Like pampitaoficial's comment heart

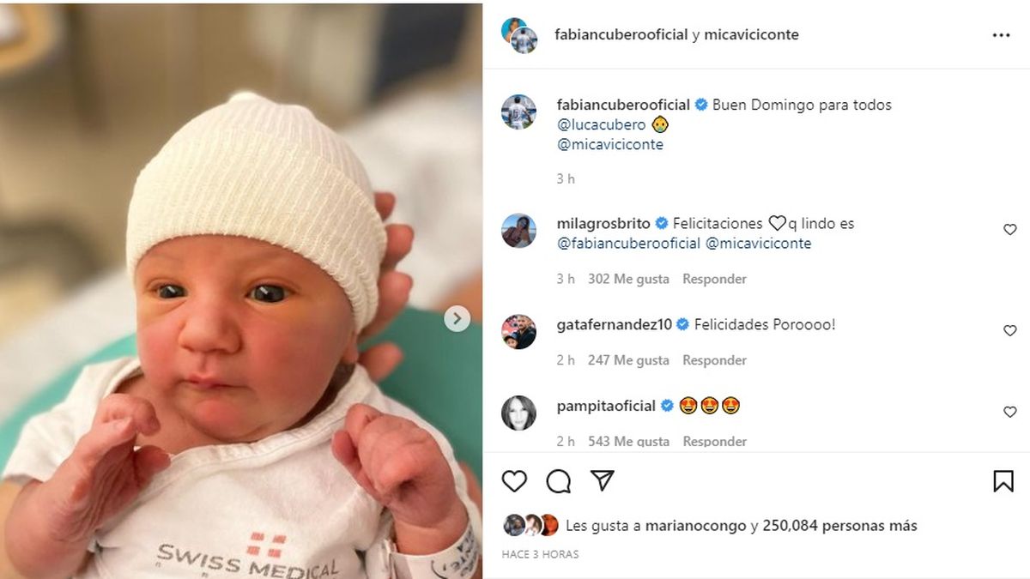click(1010, 413)
